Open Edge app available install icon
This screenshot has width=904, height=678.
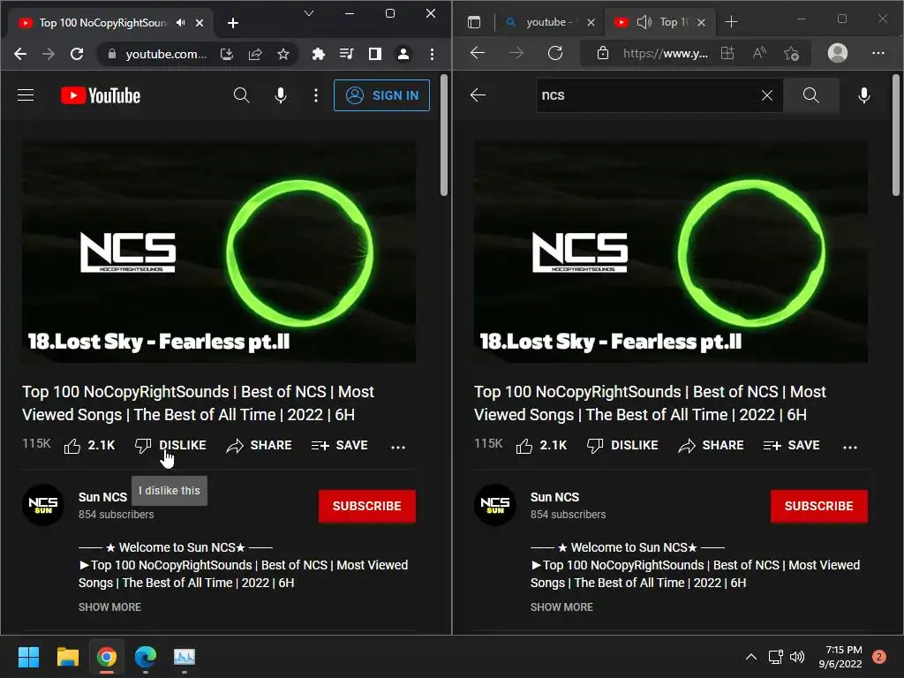727,53
